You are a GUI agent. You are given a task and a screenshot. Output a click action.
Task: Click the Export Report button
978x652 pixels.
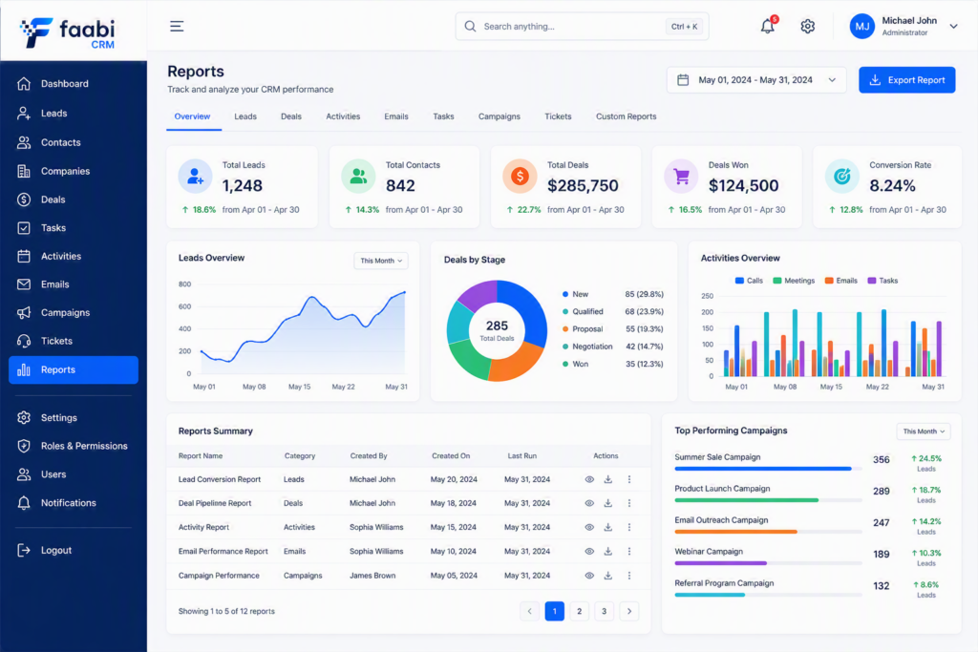[907, 80]
